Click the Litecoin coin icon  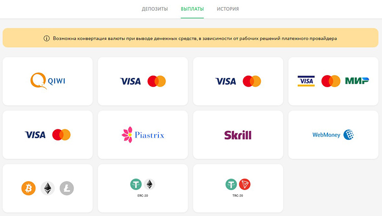click(x=67, y=188)
